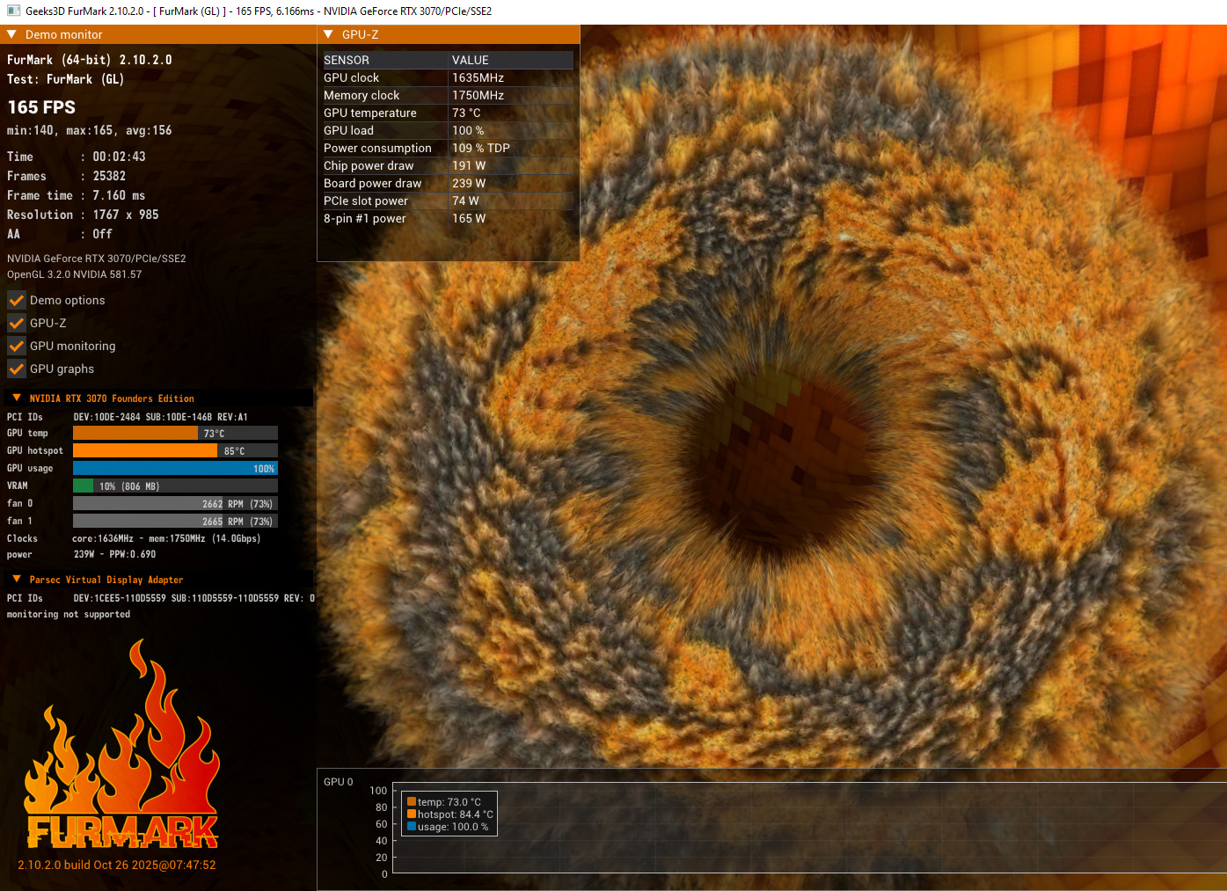
Task: Select the GPU temperature sensor row
Action: tap(448, 113)
